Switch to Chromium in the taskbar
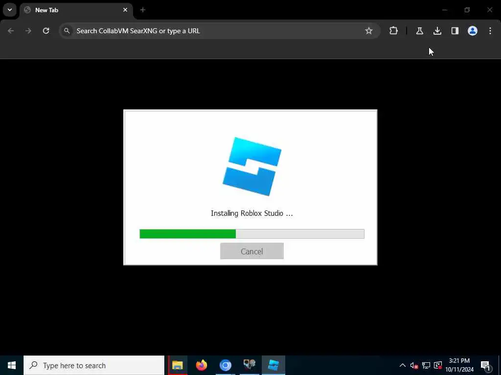501x375 pixels. pos(225,365)
